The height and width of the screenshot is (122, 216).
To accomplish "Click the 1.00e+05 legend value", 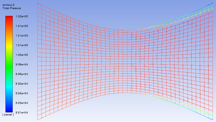I will [22, 55].
